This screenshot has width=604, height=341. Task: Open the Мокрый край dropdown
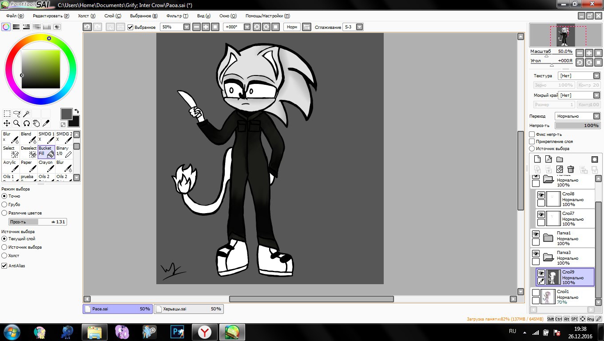click(x=596, y=95)
